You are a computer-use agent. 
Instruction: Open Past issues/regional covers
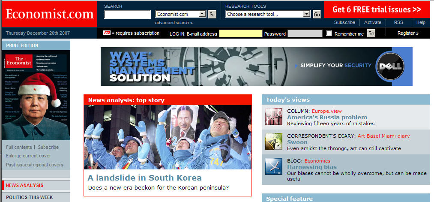(35, 165)
